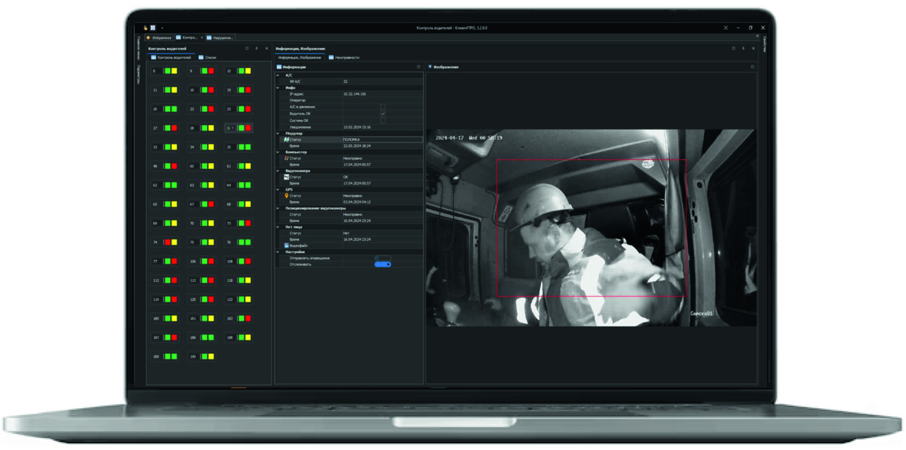Viewport: 906px width, 450px height.
Task: Click the Избранное star icon
Action: coord(148,37)
